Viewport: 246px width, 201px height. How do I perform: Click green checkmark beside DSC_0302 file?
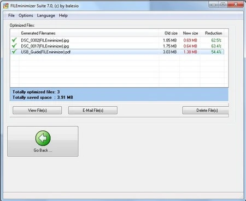14,40
